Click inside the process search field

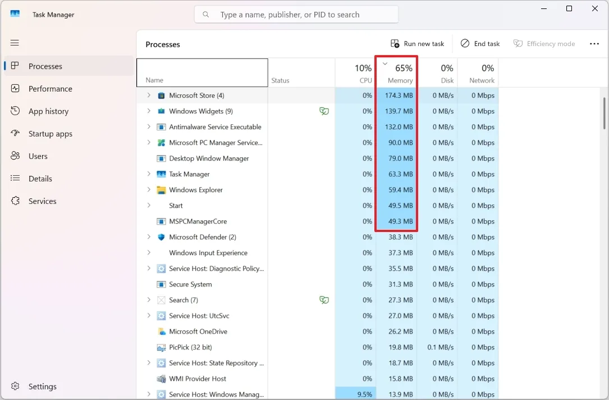point(296,14)
